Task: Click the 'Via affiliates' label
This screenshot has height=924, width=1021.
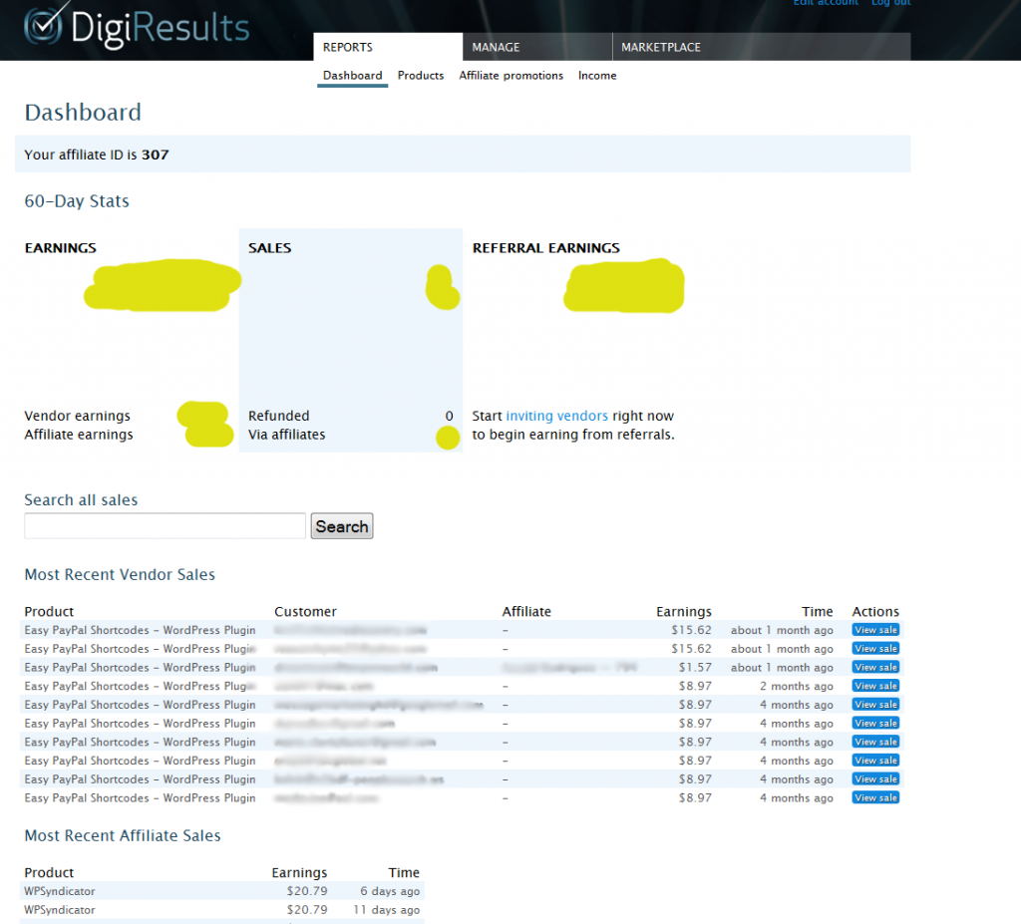Action: [286, 435]
